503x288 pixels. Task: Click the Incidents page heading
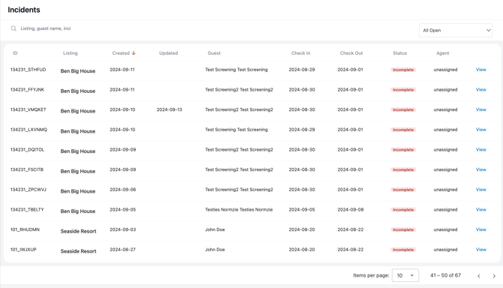click(24, 10)
